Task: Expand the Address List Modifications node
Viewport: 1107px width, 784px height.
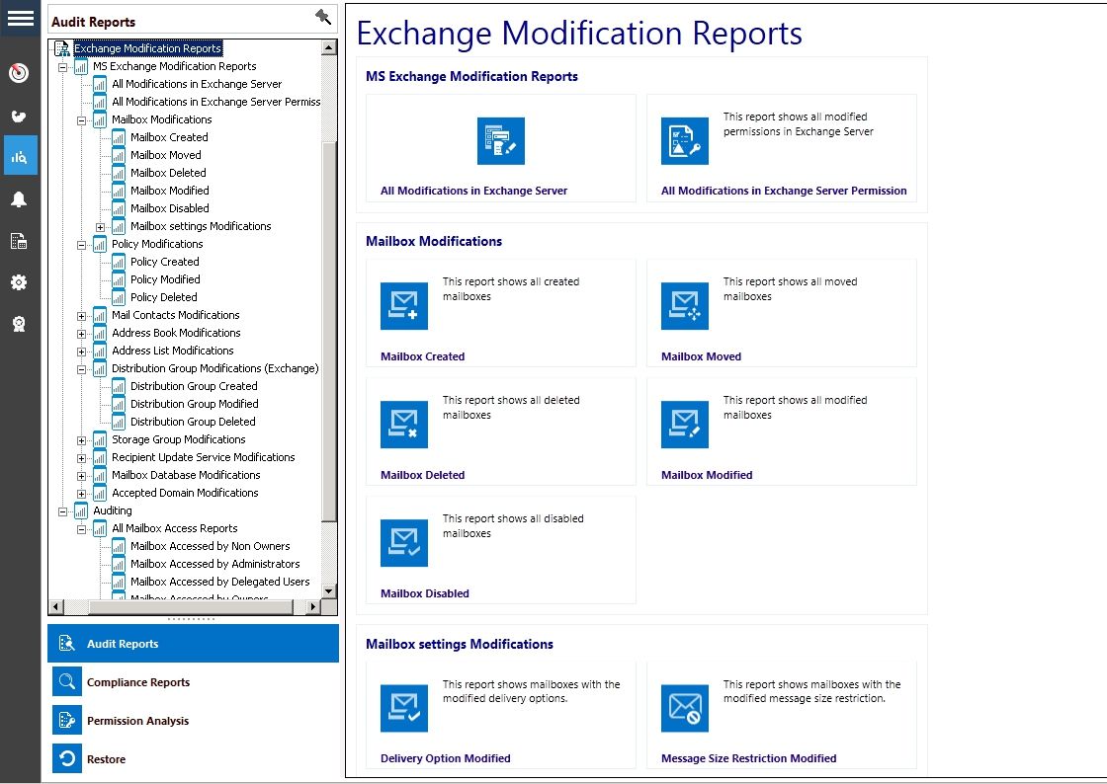Action: pyautogui.click(x=81, y=352)
